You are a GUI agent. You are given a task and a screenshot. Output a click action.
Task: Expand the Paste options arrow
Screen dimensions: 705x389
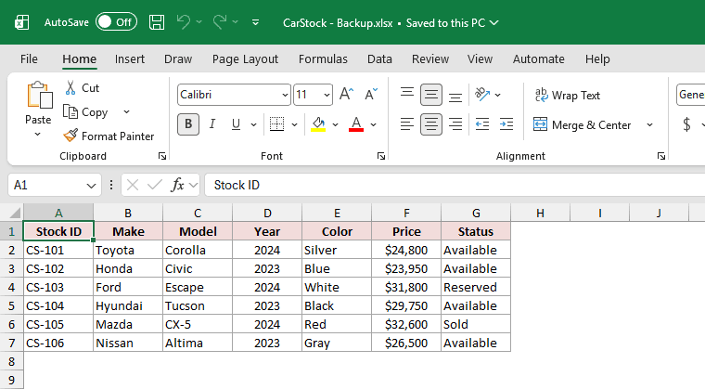tap(38, 134)
